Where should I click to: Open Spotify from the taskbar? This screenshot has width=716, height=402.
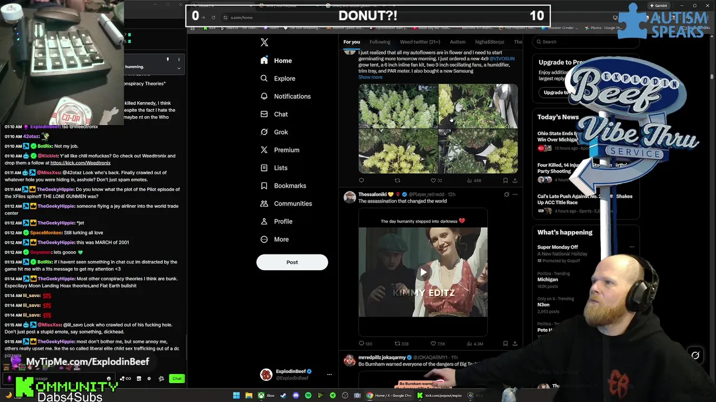[308, 395]
